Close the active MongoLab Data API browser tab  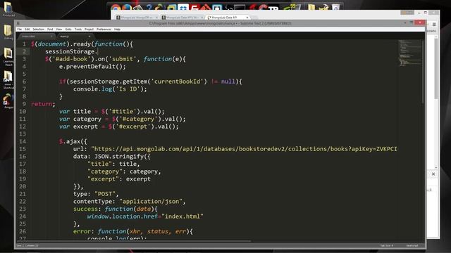247,18
